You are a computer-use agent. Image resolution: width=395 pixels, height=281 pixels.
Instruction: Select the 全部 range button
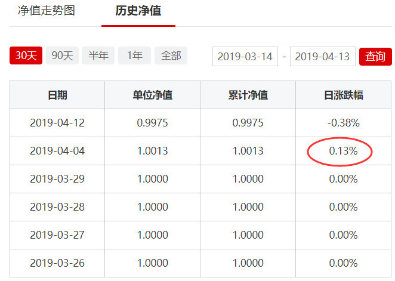(x=171, y=55)
